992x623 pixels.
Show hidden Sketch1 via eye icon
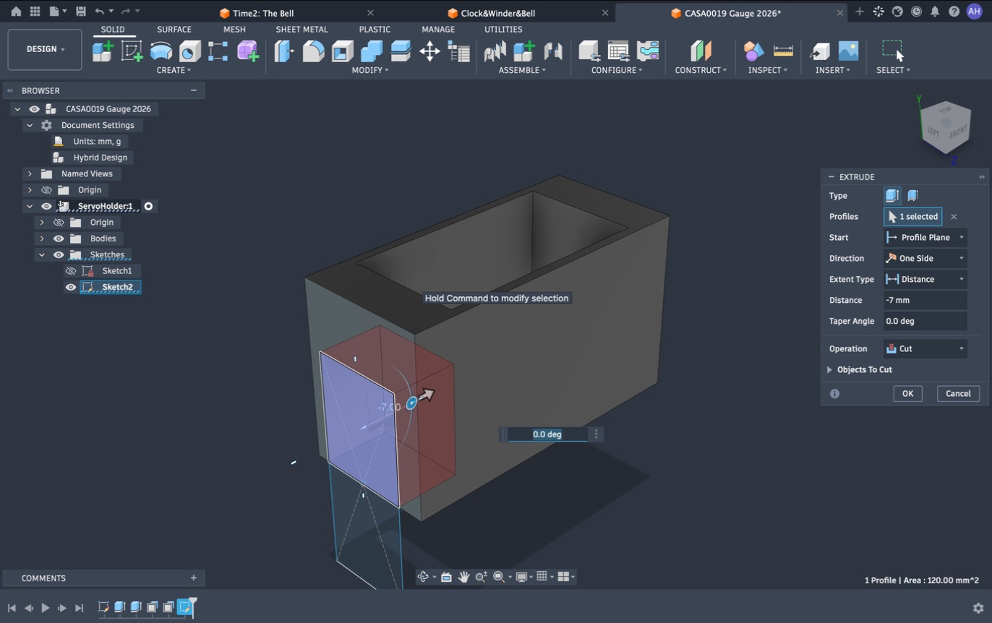71,271
